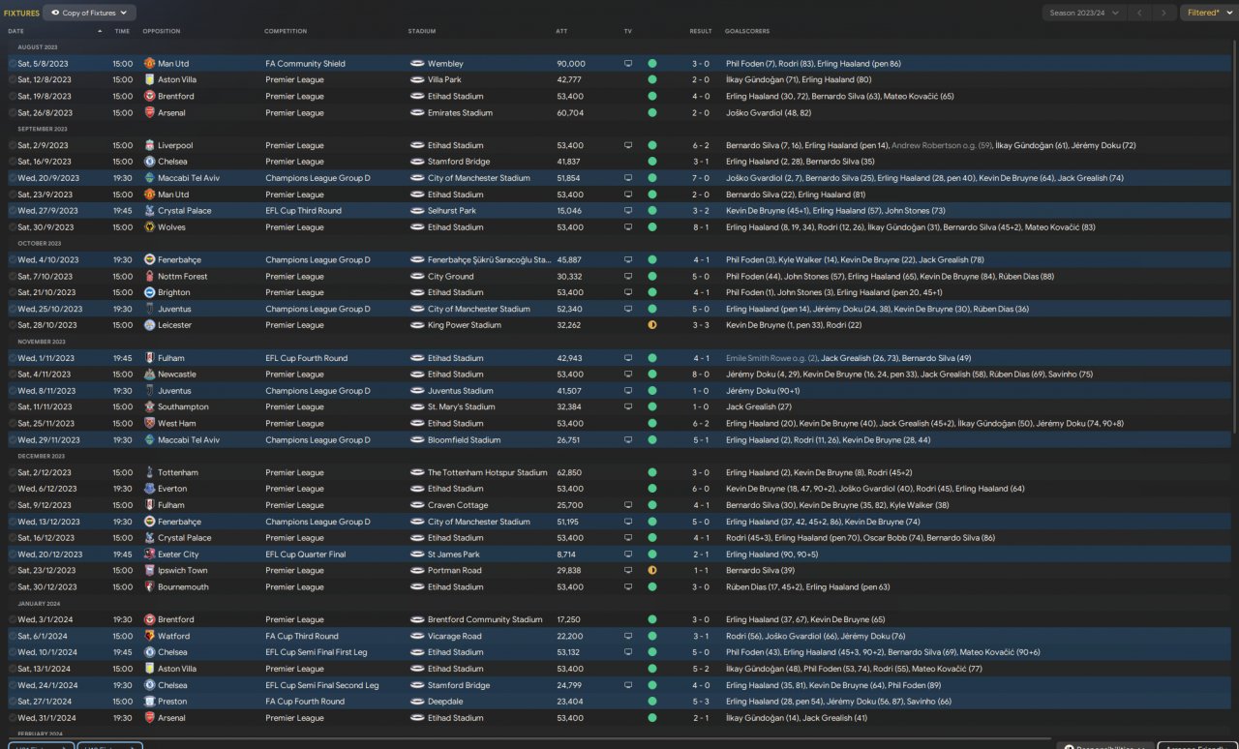Click the Maccabi Tel Aviv badge on 20/9/2023
Viewport: 1239px width, 749px height.
pyautogui.click(x=149, y=178)
